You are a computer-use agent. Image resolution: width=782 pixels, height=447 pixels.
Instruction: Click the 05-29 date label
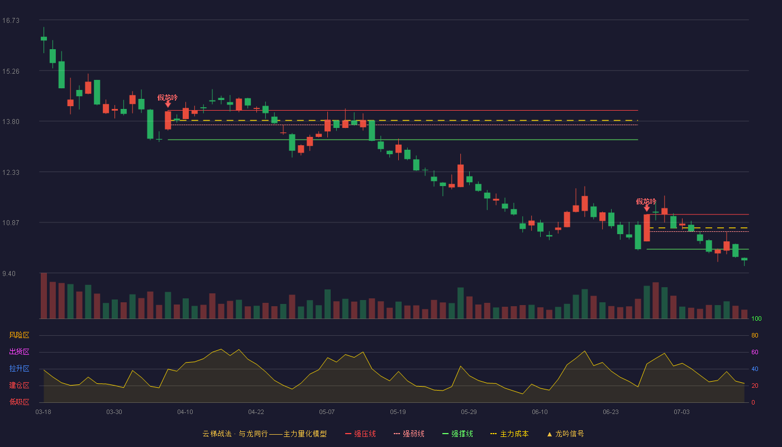pyautogui.click(x=469, y=412)
